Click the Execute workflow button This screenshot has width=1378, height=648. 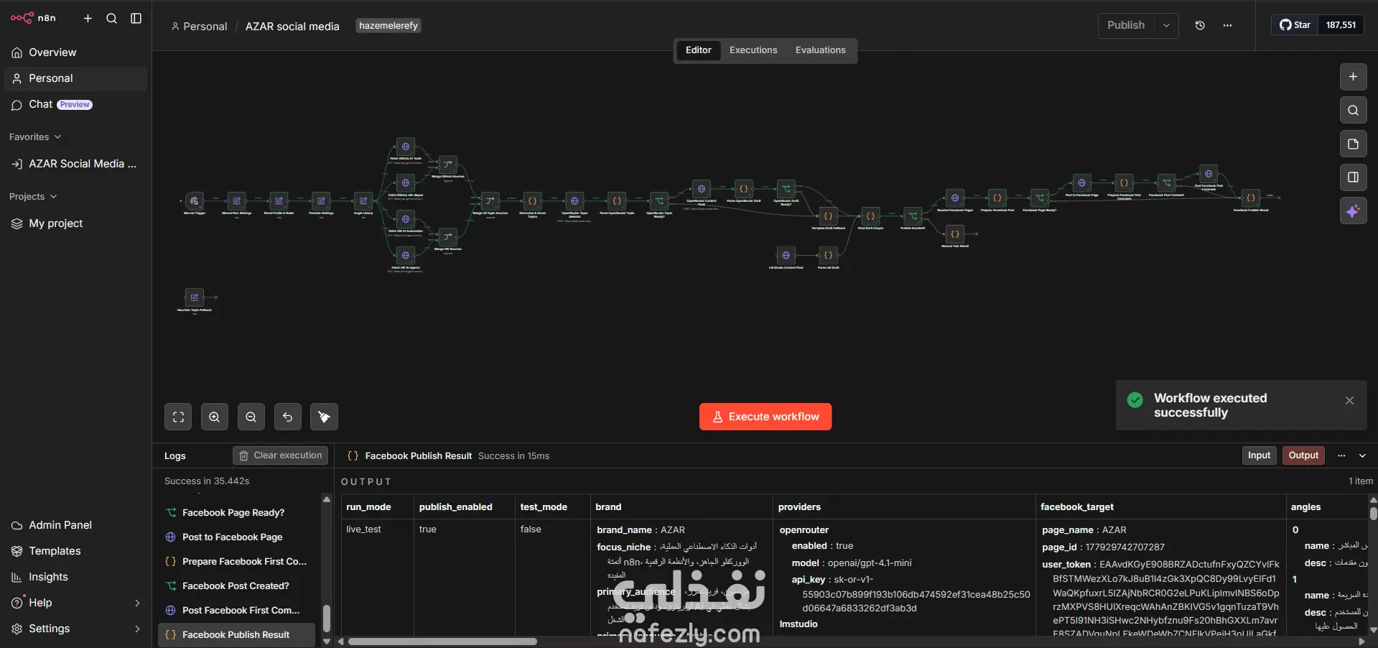point(765,417)
